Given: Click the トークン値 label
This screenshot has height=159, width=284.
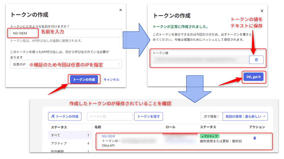Looking at the screenshot, I should coord(161,53).
